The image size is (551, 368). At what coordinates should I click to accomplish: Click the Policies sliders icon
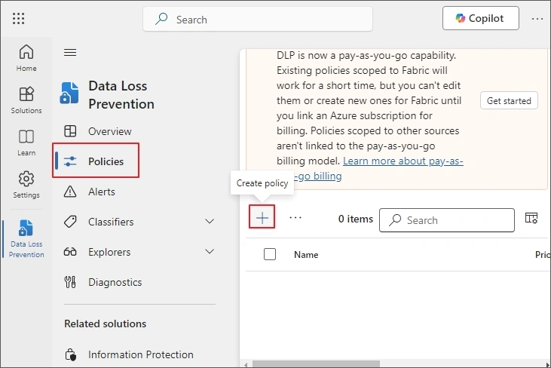pyautogui.click(x=70, y=161)
